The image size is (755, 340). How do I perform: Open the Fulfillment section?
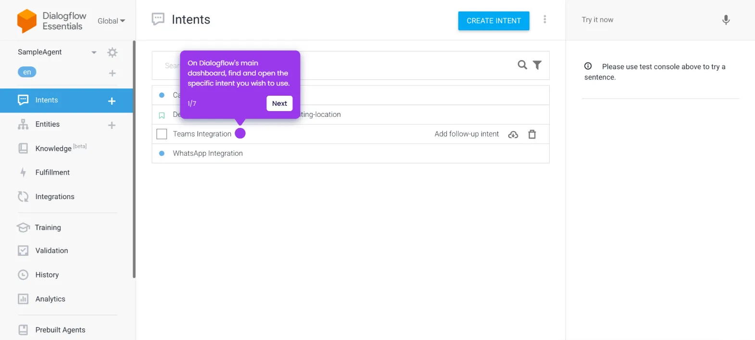click(x=52, y=172)
